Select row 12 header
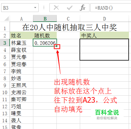This screenshot has width=131, height=129. [x=5, y=106]
